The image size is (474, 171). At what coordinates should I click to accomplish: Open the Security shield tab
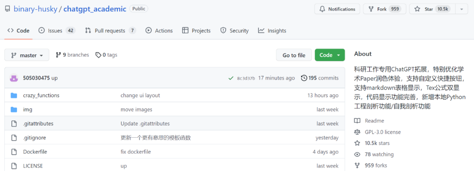(234, 31)
